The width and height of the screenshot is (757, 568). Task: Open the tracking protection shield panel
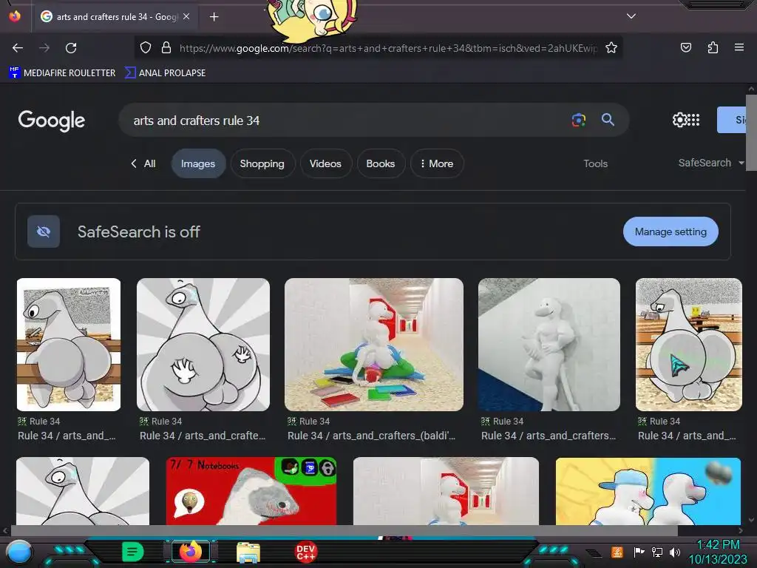point(146,47)
